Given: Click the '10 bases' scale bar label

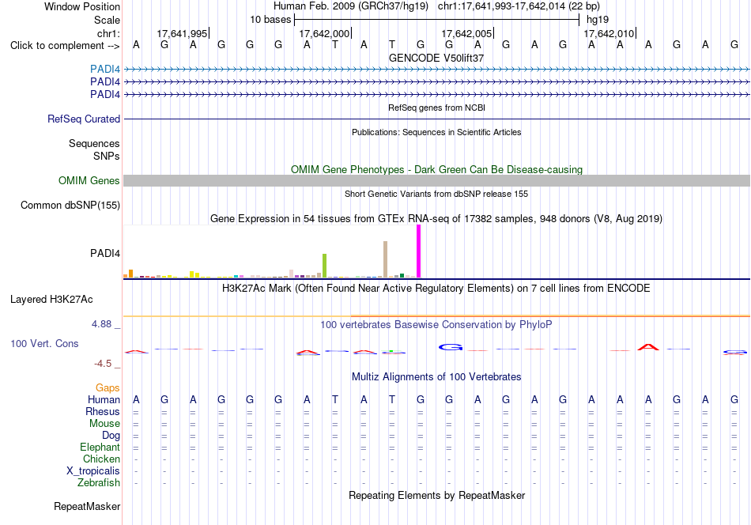Looking at the screenshot, I should pos(270,20).
